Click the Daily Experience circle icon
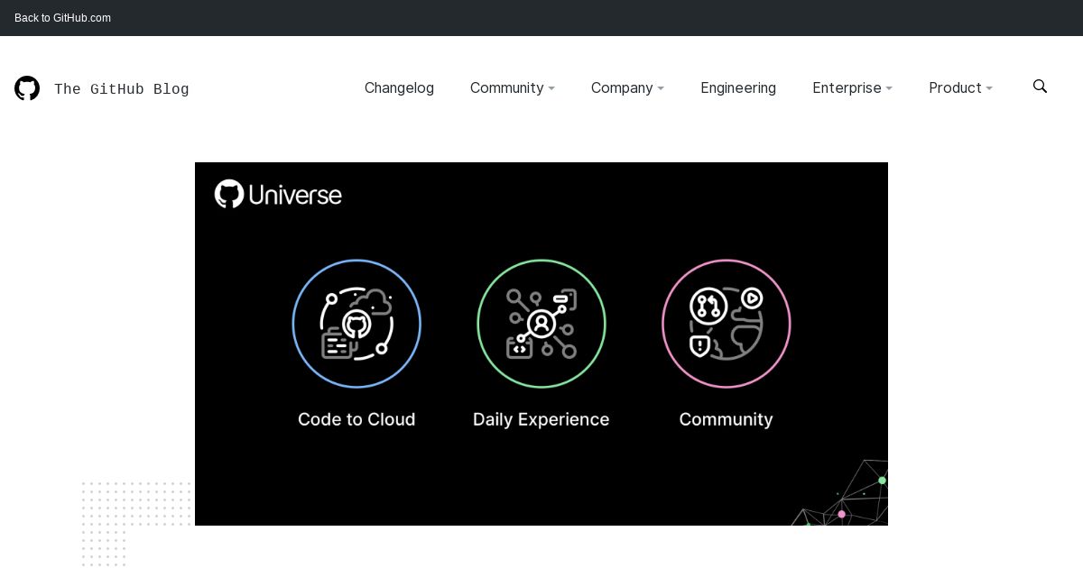Image resolution: width=1083 pixels, height=568 pixels. (541, 324)
